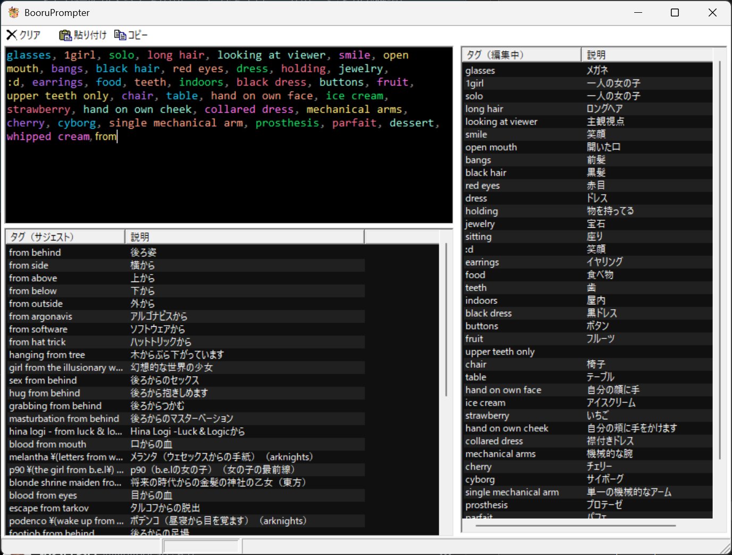Choose the "girl from the illusionary w..." suggestion
The image size is (732, 555).
(185, 367)
